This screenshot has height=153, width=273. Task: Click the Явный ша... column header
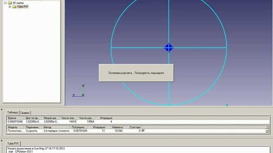(51, 118)
